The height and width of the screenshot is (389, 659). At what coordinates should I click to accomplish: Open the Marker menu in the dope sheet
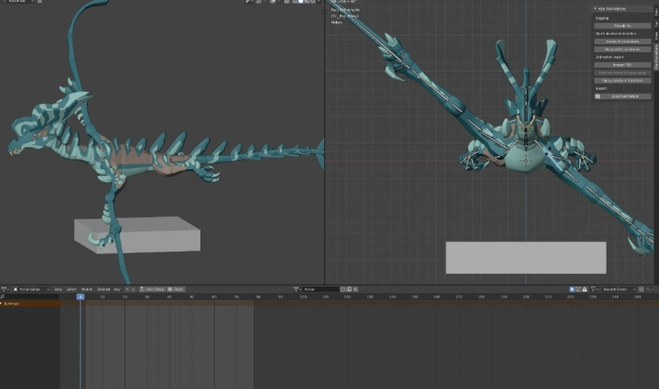[87, 289]
